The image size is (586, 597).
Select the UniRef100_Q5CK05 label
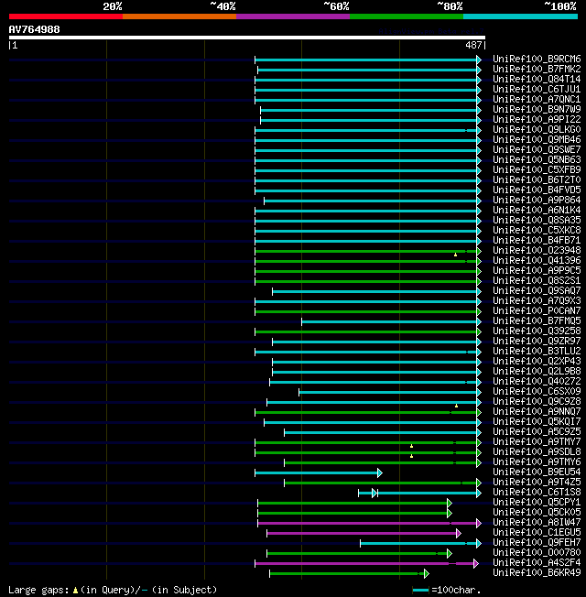[x=537, y=513]
